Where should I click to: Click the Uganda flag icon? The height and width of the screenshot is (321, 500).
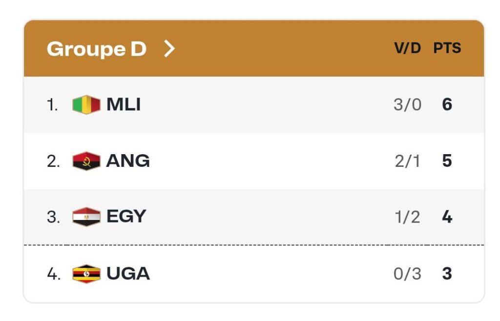[86, 274]
